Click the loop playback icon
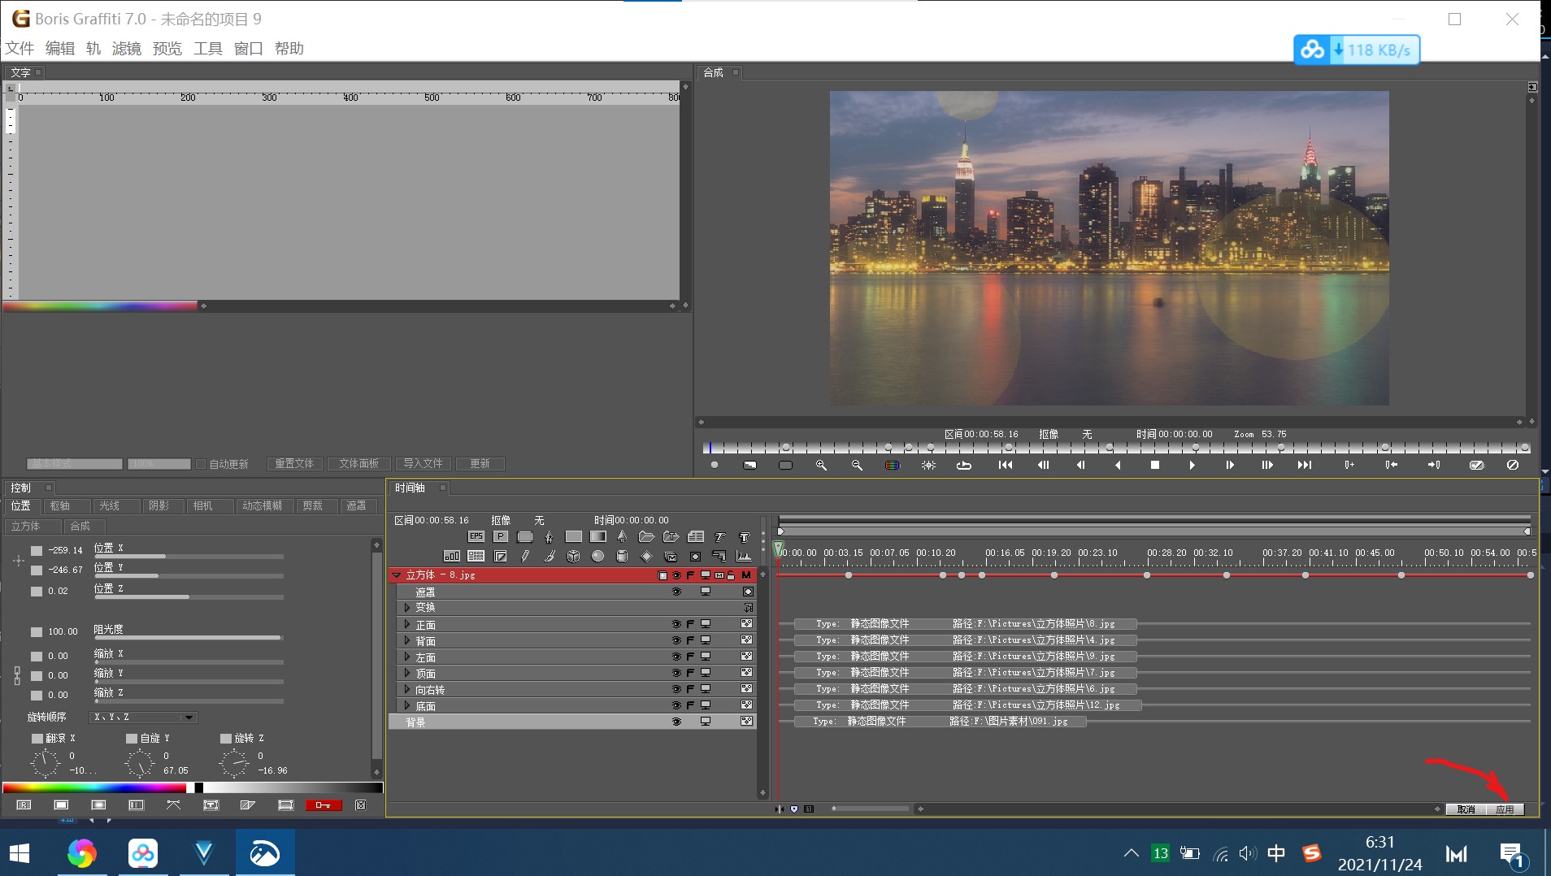Image resolution: width=1551 pixels, height=876 pixels. (963, 465)
